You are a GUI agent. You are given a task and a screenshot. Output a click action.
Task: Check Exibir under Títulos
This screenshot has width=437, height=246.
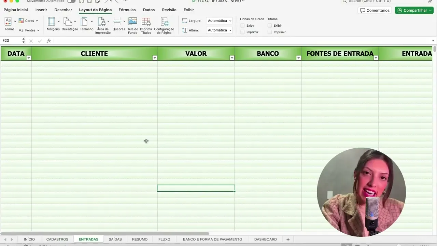(x=270, y=26)
